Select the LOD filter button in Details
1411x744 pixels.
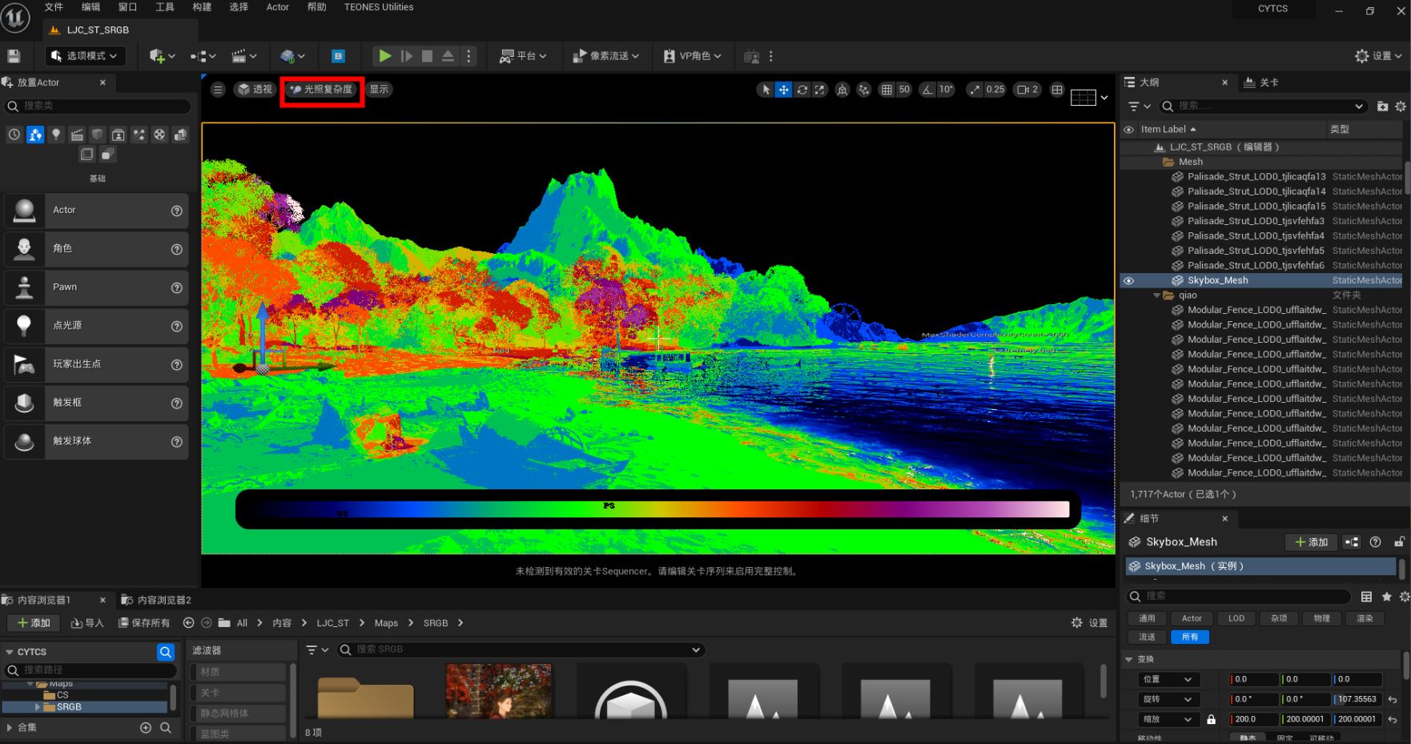tap(1236, 618)
